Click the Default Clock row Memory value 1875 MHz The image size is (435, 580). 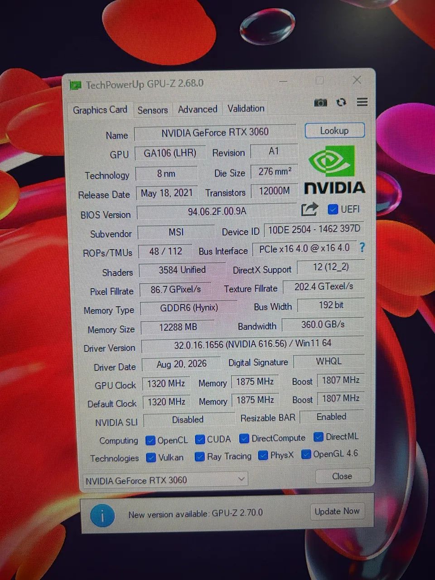point(255,400)
